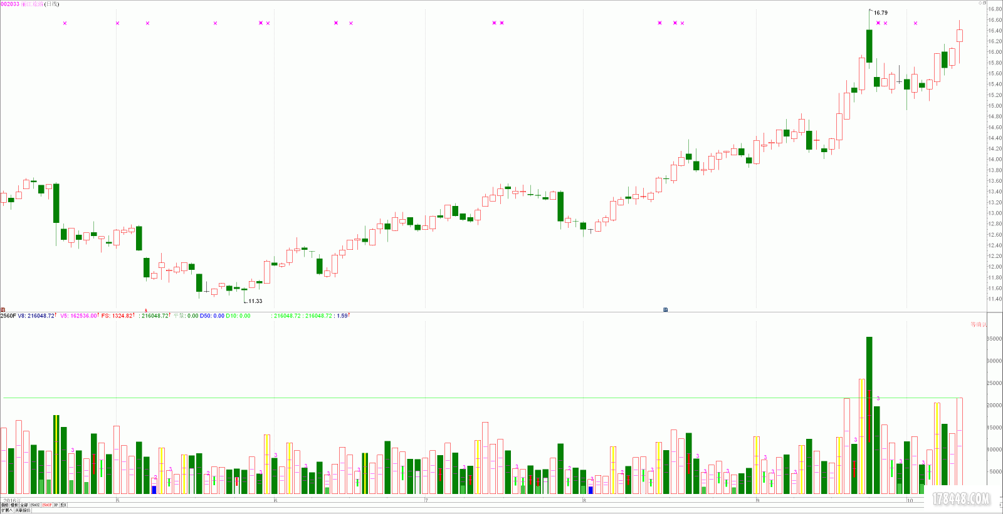1003x514 pixels.
Task: Click the red FS: 1324.82 value
Action: pyautogui.click(x=117, y=316)
